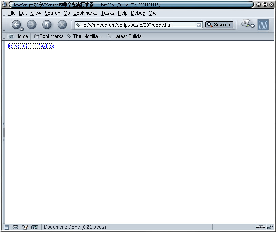This screenshot has height=232, width=276.
Task: Open the Back button history dropdown arrow
Action: tap(22, 29)
